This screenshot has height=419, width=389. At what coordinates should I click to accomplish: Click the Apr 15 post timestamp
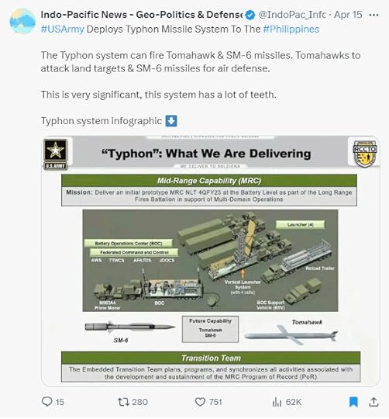[x=348, y=15]
